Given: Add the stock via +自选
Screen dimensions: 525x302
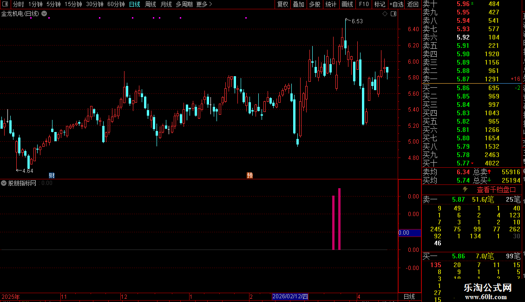Looking at the screenshot, I should pyautogui.click(x=396, y=4).
